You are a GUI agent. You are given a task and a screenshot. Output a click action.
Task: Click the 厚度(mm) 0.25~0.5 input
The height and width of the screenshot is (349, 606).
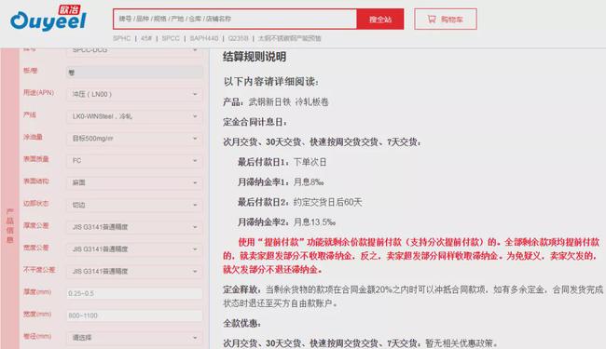pos(134,293)
